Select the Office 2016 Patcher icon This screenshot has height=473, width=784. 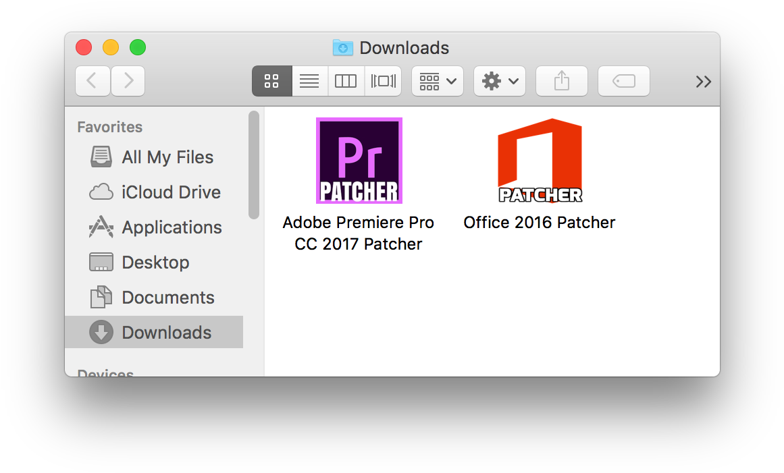coord(540,161)
